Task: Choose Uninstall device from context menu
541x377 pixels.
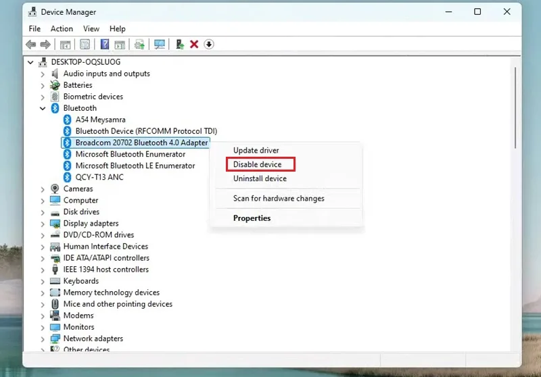Action: 260,178
